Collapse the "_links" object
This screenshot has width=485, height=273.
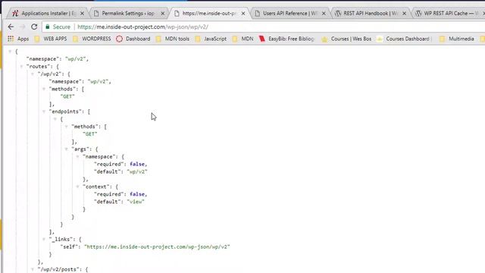coord(44,239)
